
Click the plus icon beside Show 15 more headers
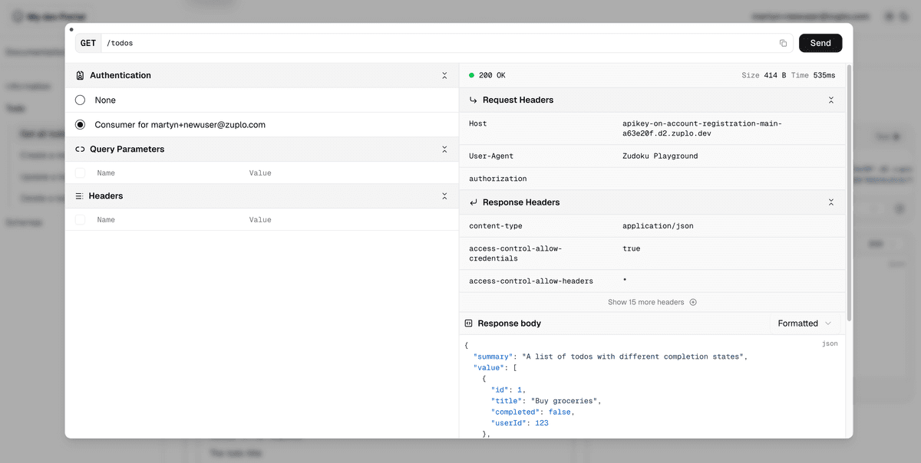[693, 302]
